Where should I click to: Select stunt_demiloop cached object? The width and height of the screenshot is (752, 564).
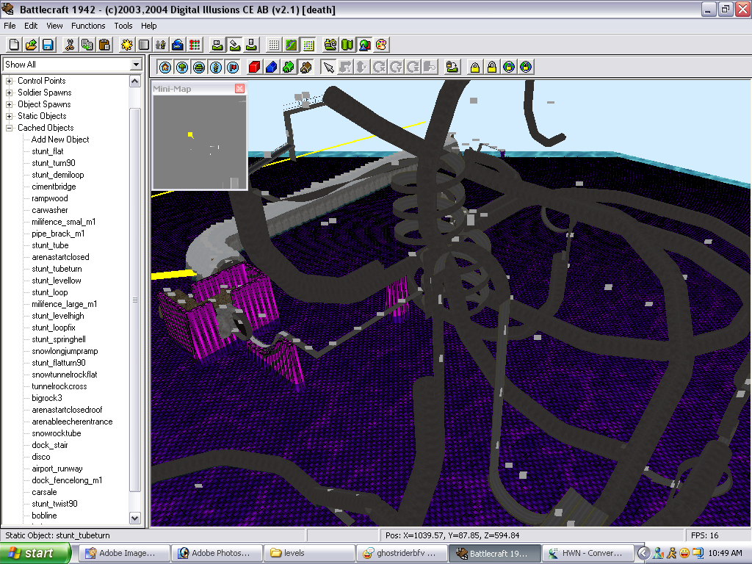point(57,175)
